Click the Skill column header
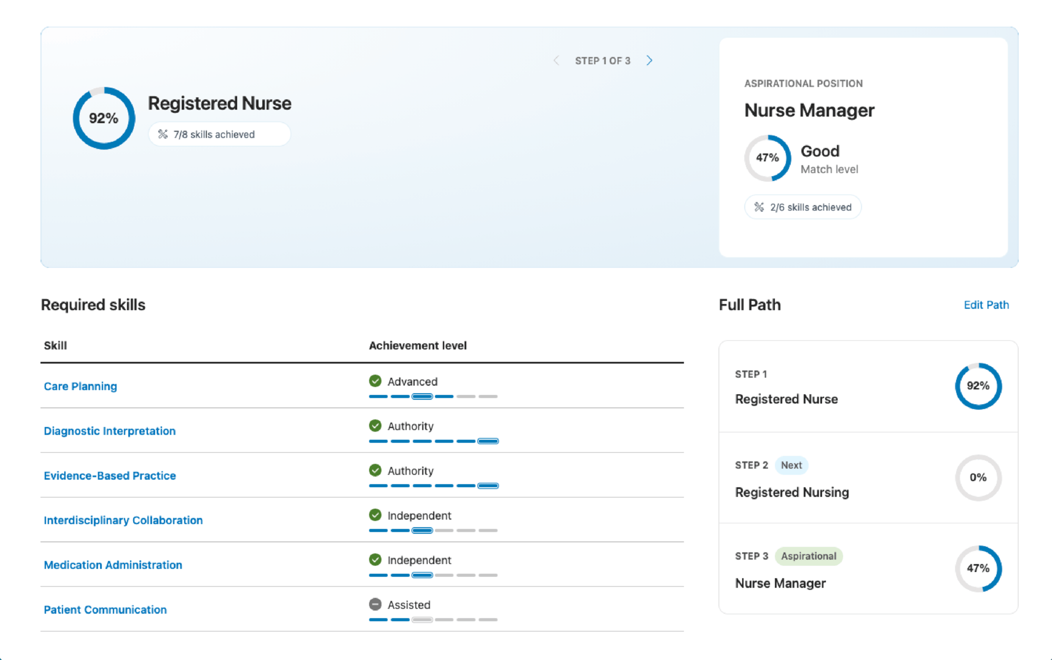 [55, 346]
